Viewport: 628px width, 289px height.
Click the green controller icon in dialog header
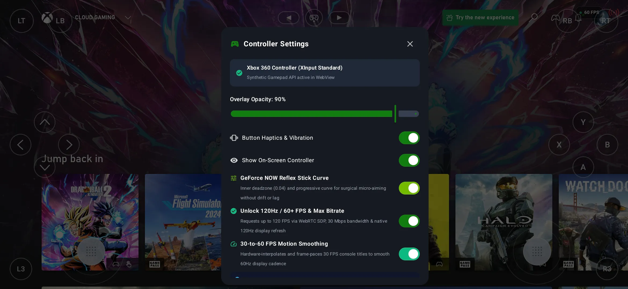click(235, 44)
